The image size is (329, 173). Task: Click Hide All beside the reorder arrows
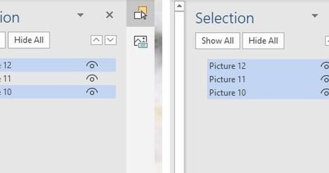tap(29, 40)
